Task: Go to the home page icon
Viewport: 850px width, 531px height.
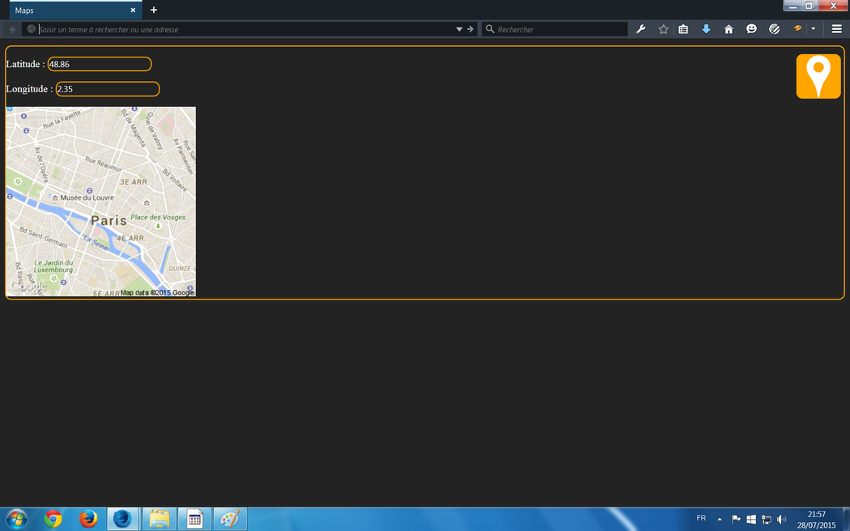Action: tap(729, 29)
